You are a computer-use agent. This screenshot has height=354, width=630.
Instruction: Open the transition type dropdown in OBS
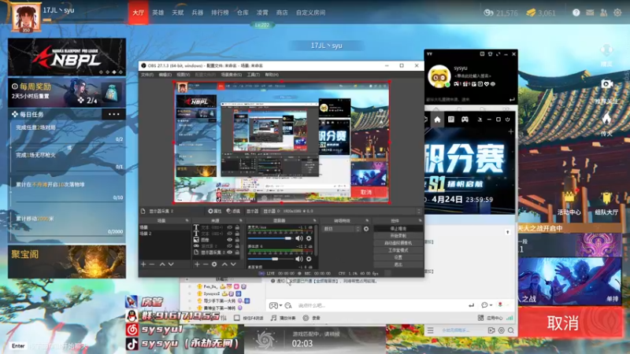(x=342, y=229)
